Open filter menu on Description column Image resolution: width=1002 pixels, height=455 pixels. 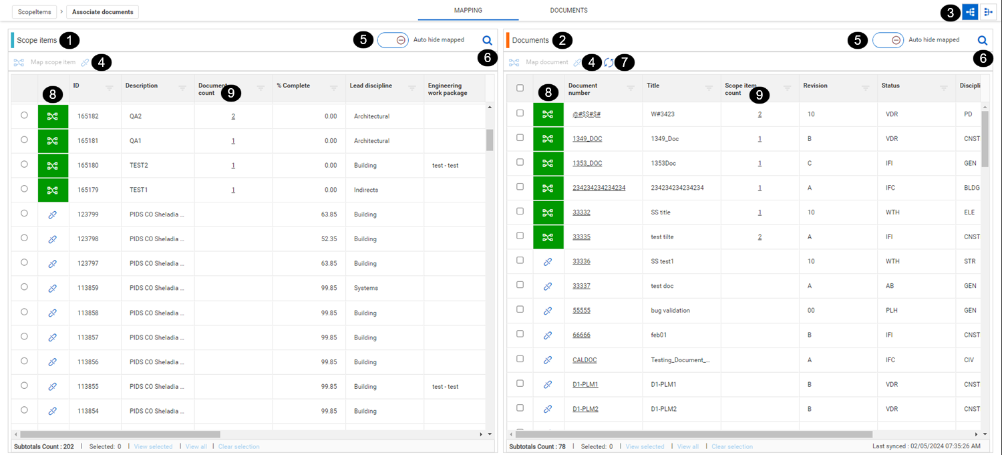[x=182, y=88]
